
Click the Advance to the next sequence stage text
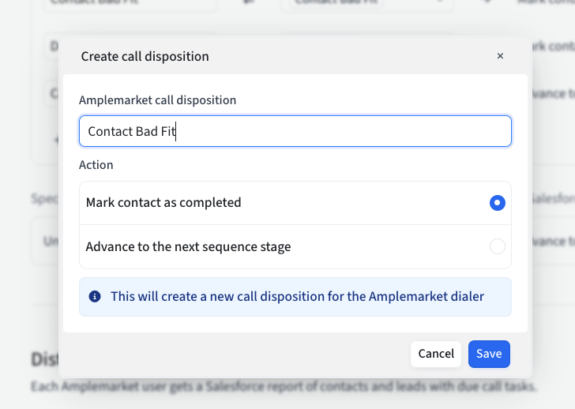(188, 246)
